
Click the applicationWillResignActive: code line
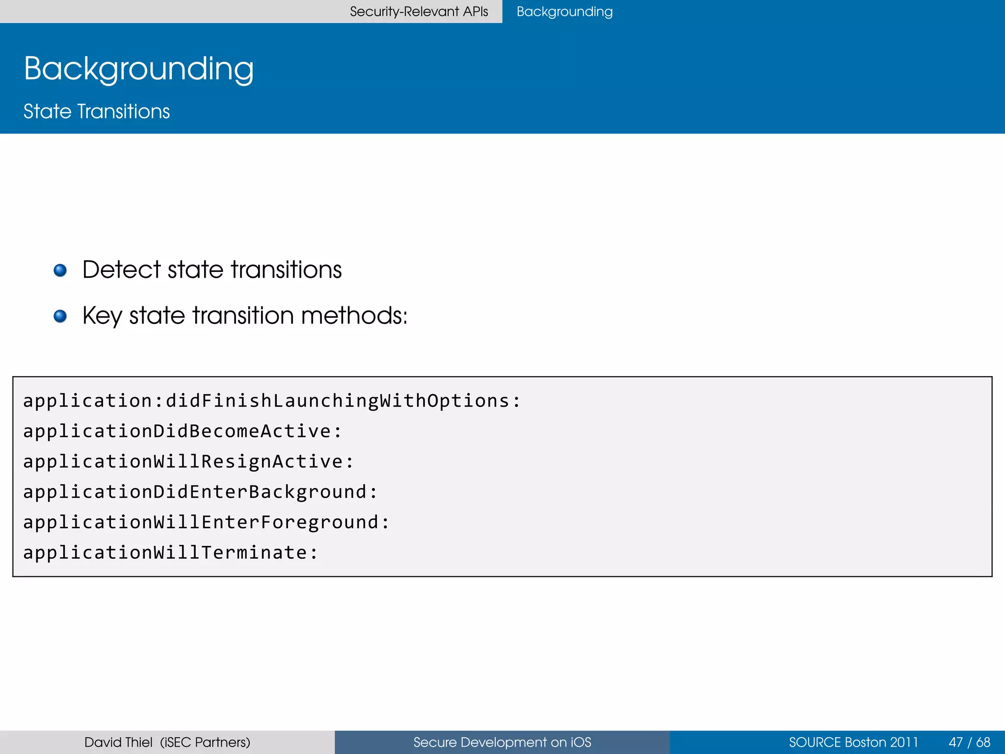tap(188, 462)
